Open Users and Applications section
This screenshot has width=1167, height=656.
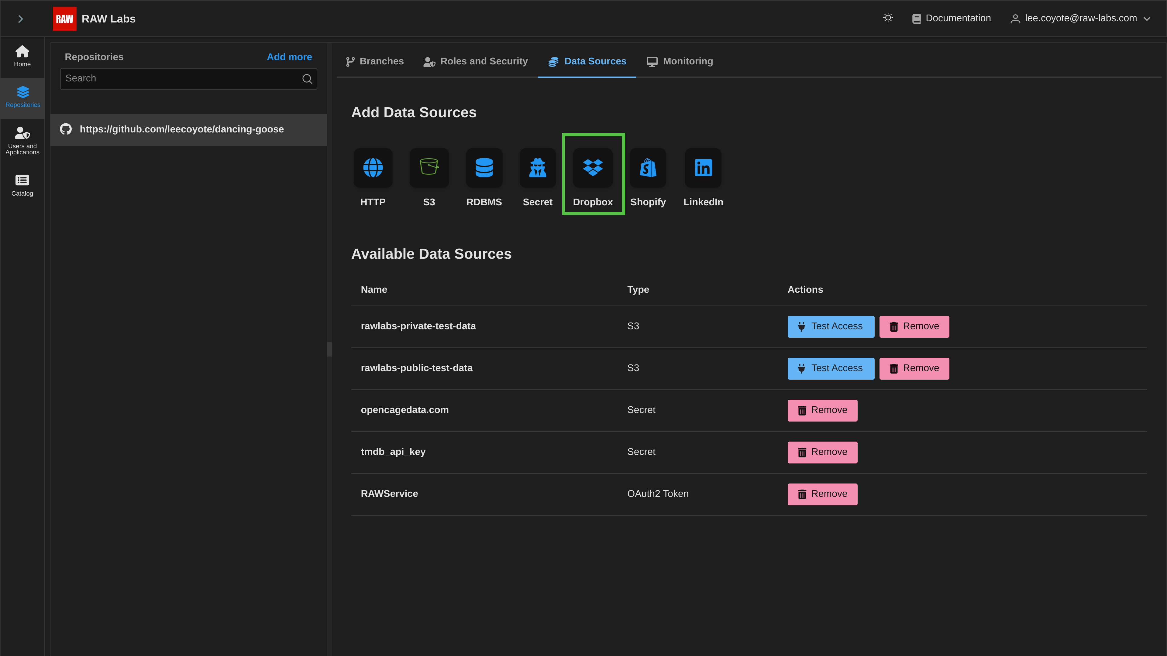(x=22, y=140)
